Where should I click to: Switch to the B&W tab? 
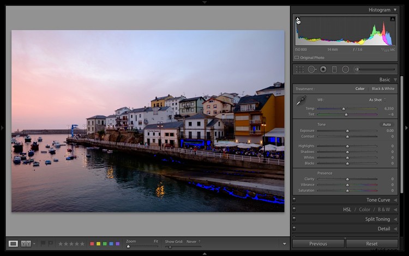point(384,210)
